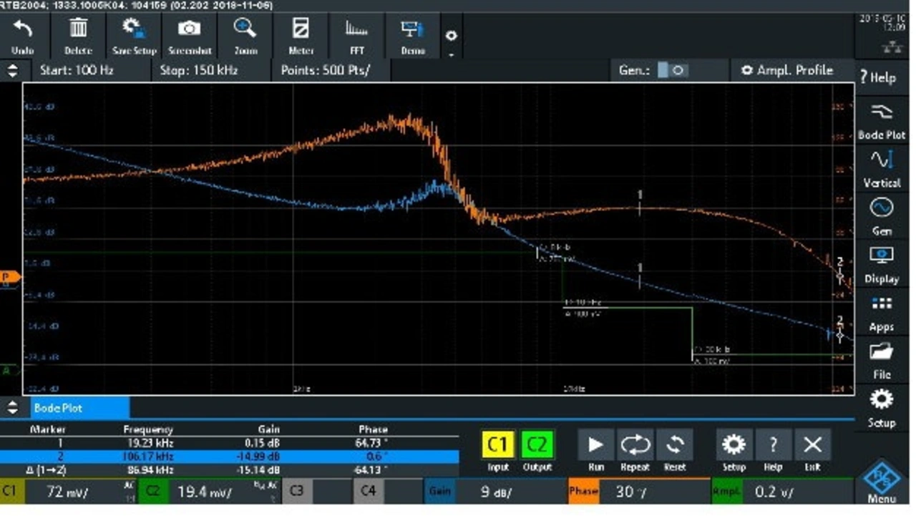Toggle the Gen. generator switch

click(x=672, y=70)
